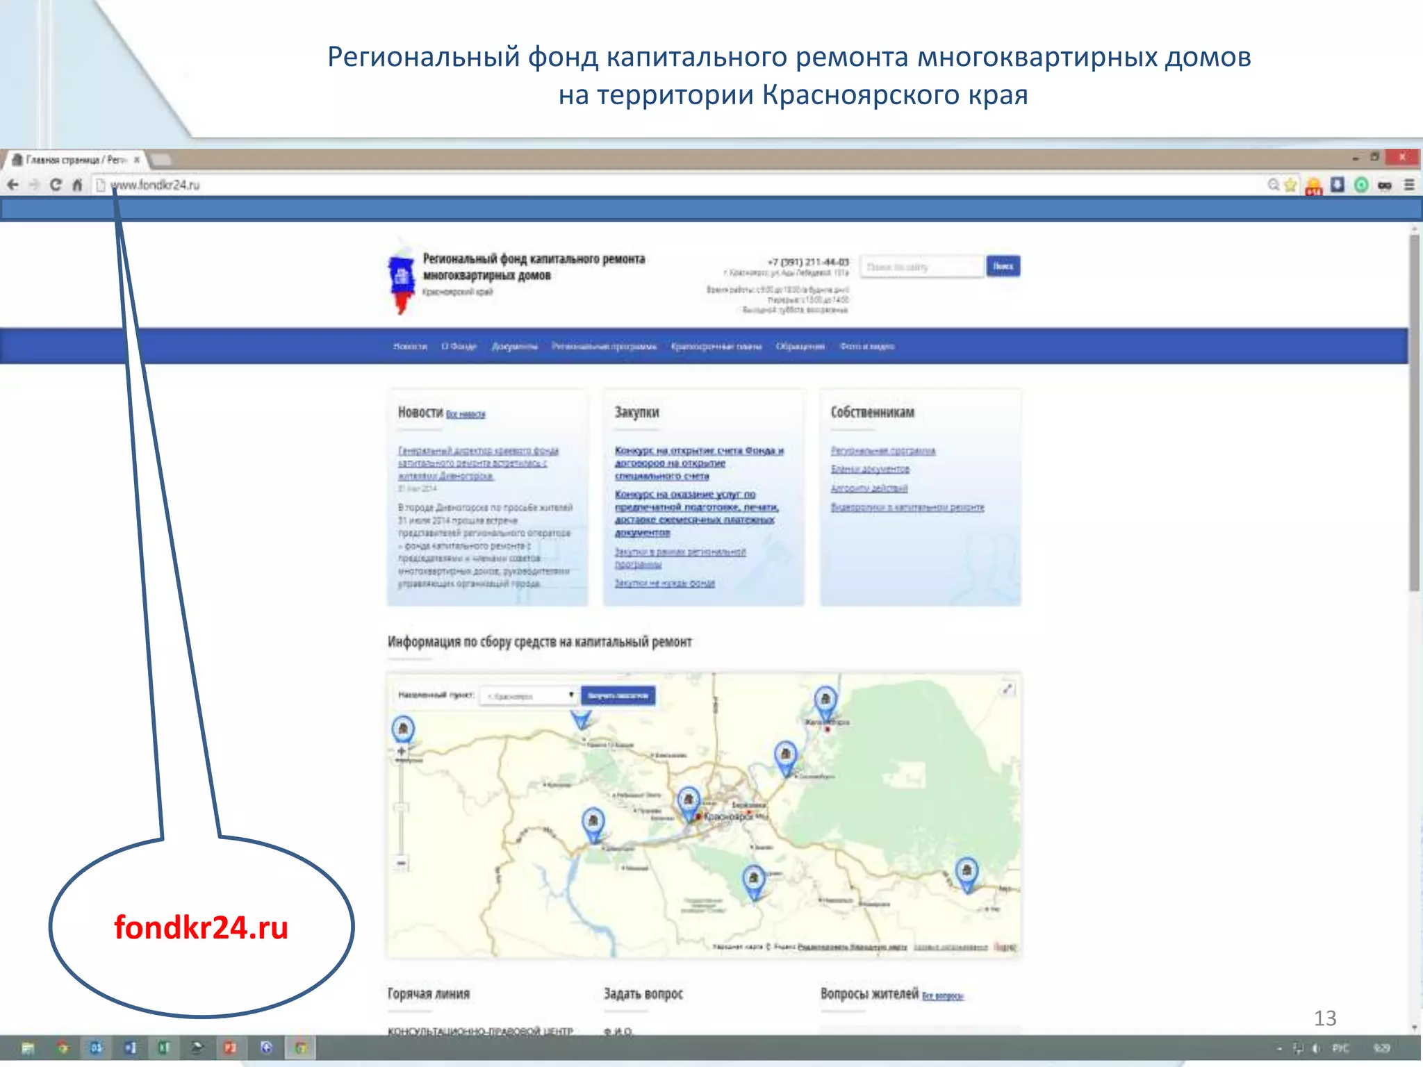Open the Документы menu item
1423x1067 pixels.
point(515,346)
